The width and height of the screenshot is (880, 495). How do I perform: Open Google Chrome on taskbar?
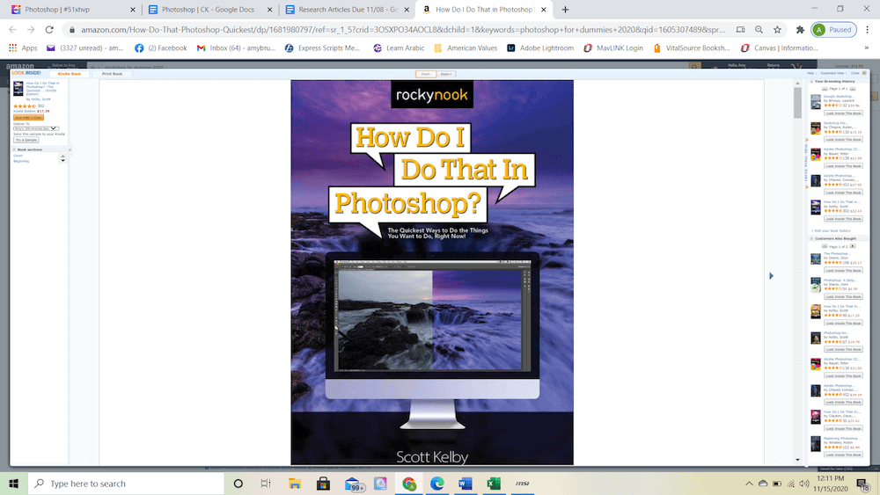click(x=409, y=484)
